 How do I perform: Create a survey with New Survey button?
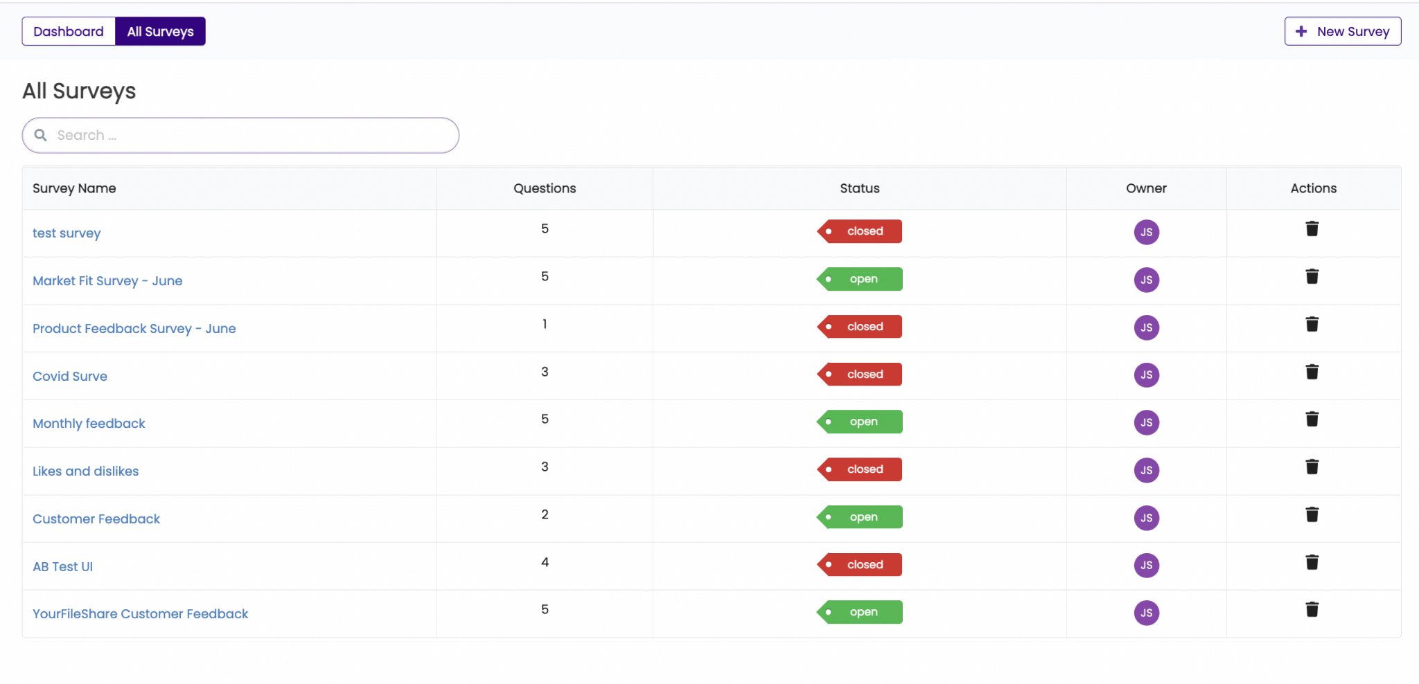point(1342,32)
